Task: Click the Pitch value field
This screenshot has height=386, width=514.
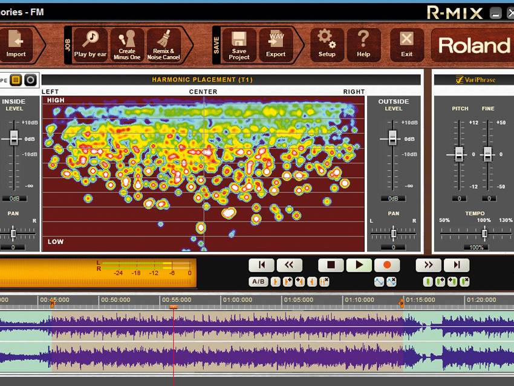Action: [459, 198]
